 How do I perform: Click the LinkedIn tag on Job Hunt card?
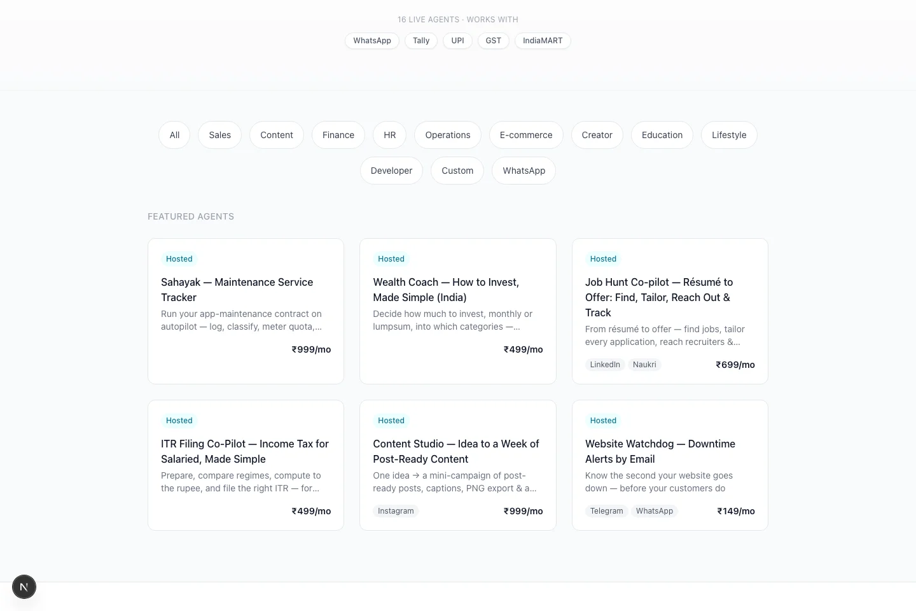pyautogui.click(x=605, y=365)
